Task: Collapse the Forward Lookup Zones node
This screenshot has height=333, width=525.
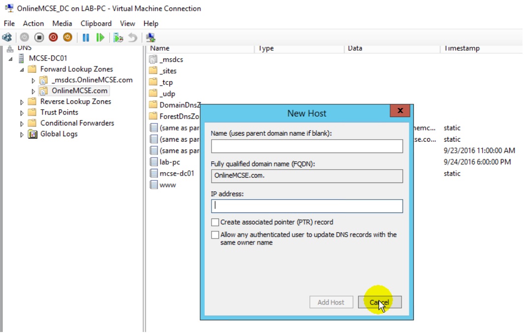Action: [x=22, y=69]
